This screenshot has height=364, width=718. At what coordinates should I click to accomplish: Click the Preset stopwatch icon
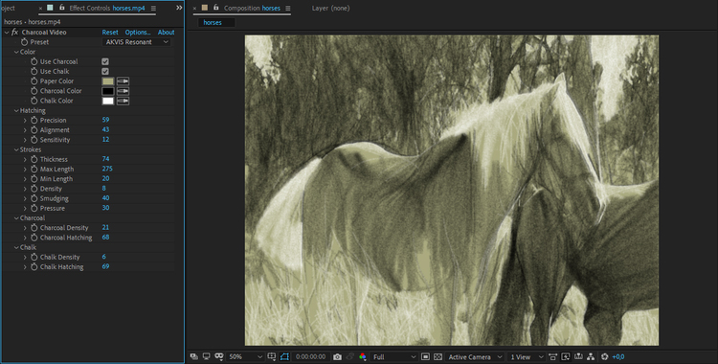24,42
